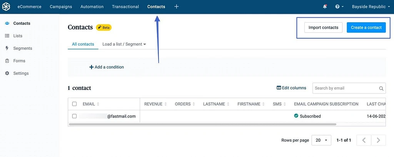Click the Beta badge
Image resolution: width=394 pixels, height=157 pixels.
pyautogui.click(x=104, y=28)
